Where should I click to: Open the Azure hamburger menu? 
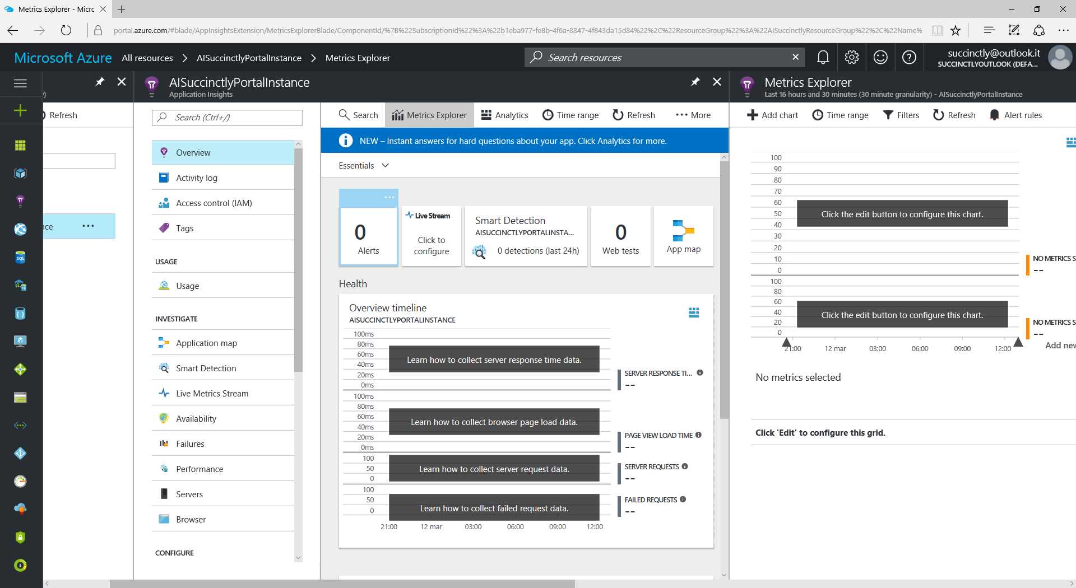(20, 83)
